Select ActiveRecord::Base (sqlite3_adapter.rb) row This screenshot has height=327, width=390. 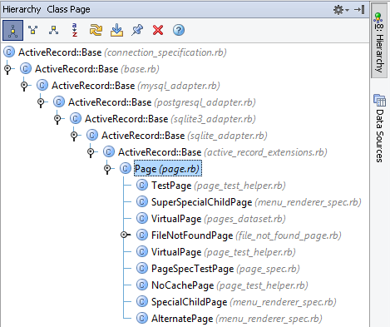tap(162, 119)
